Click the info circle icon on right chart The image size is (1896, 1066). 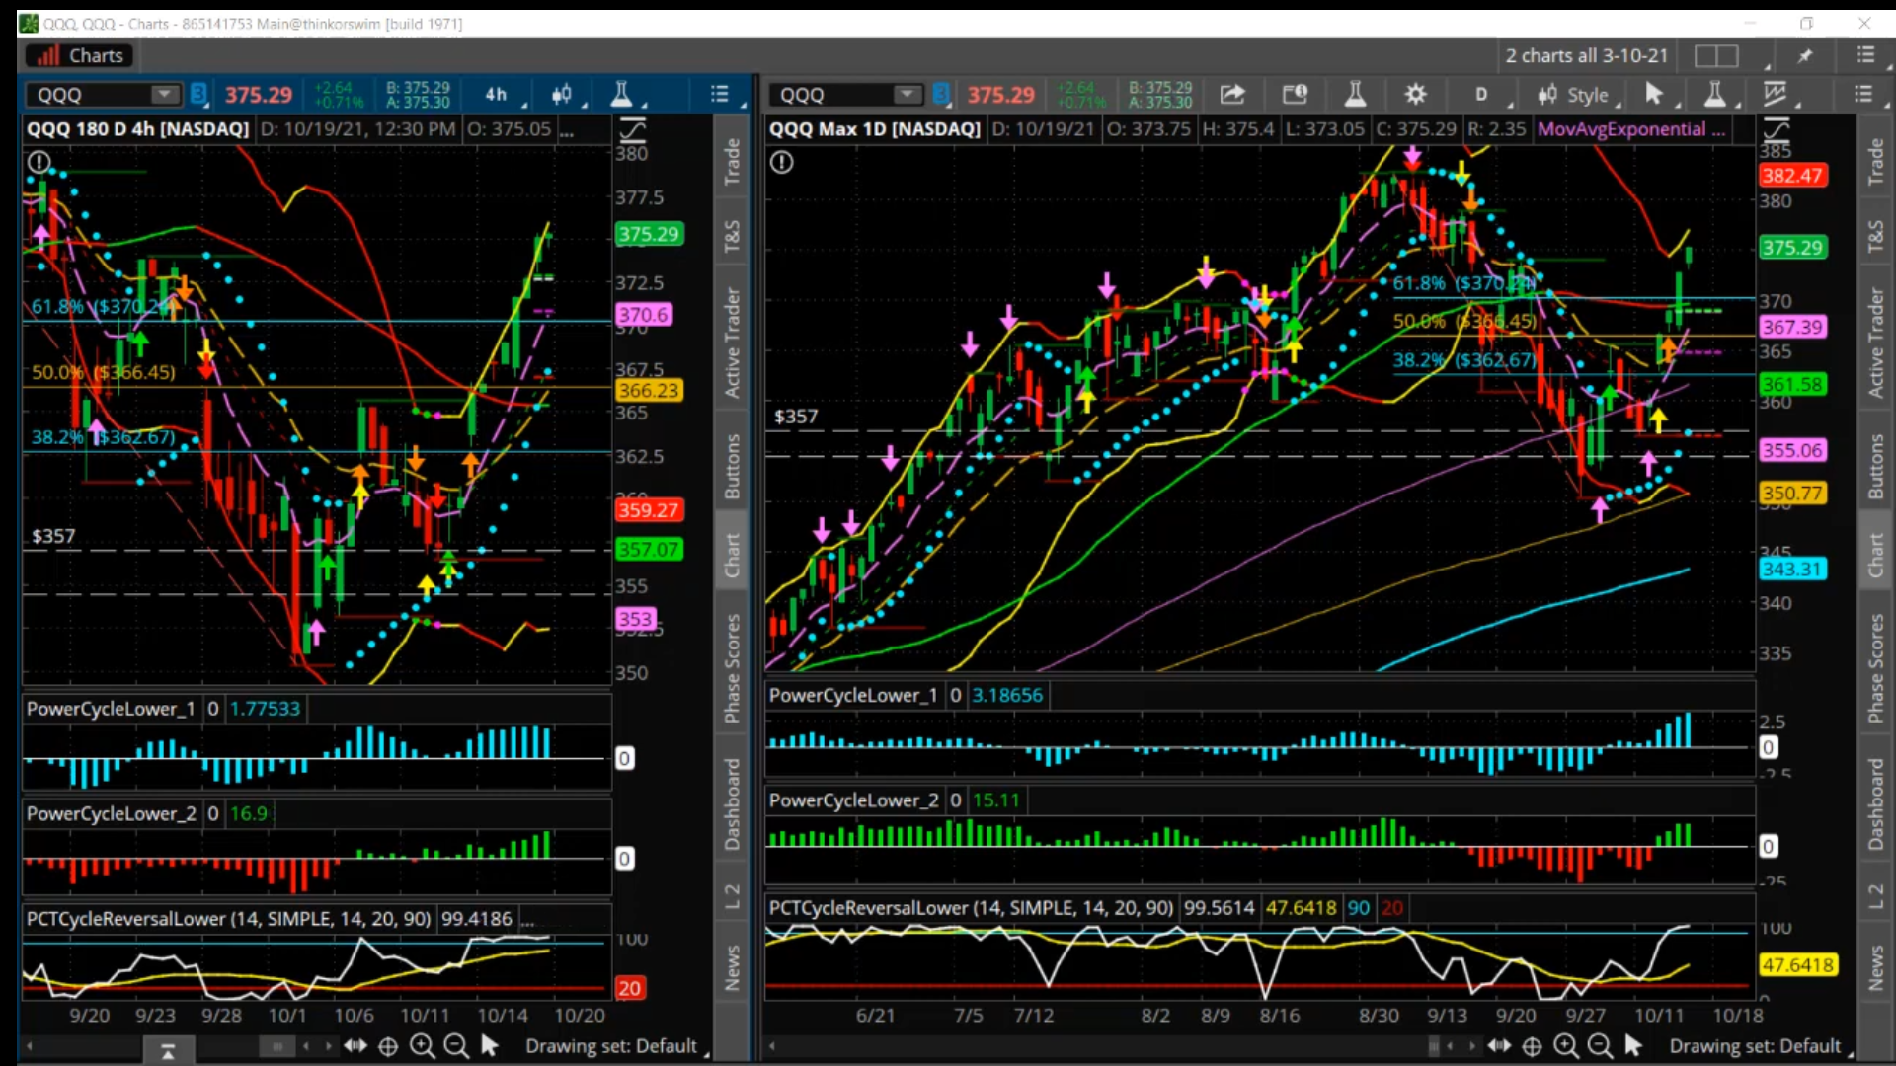(781, 162)
